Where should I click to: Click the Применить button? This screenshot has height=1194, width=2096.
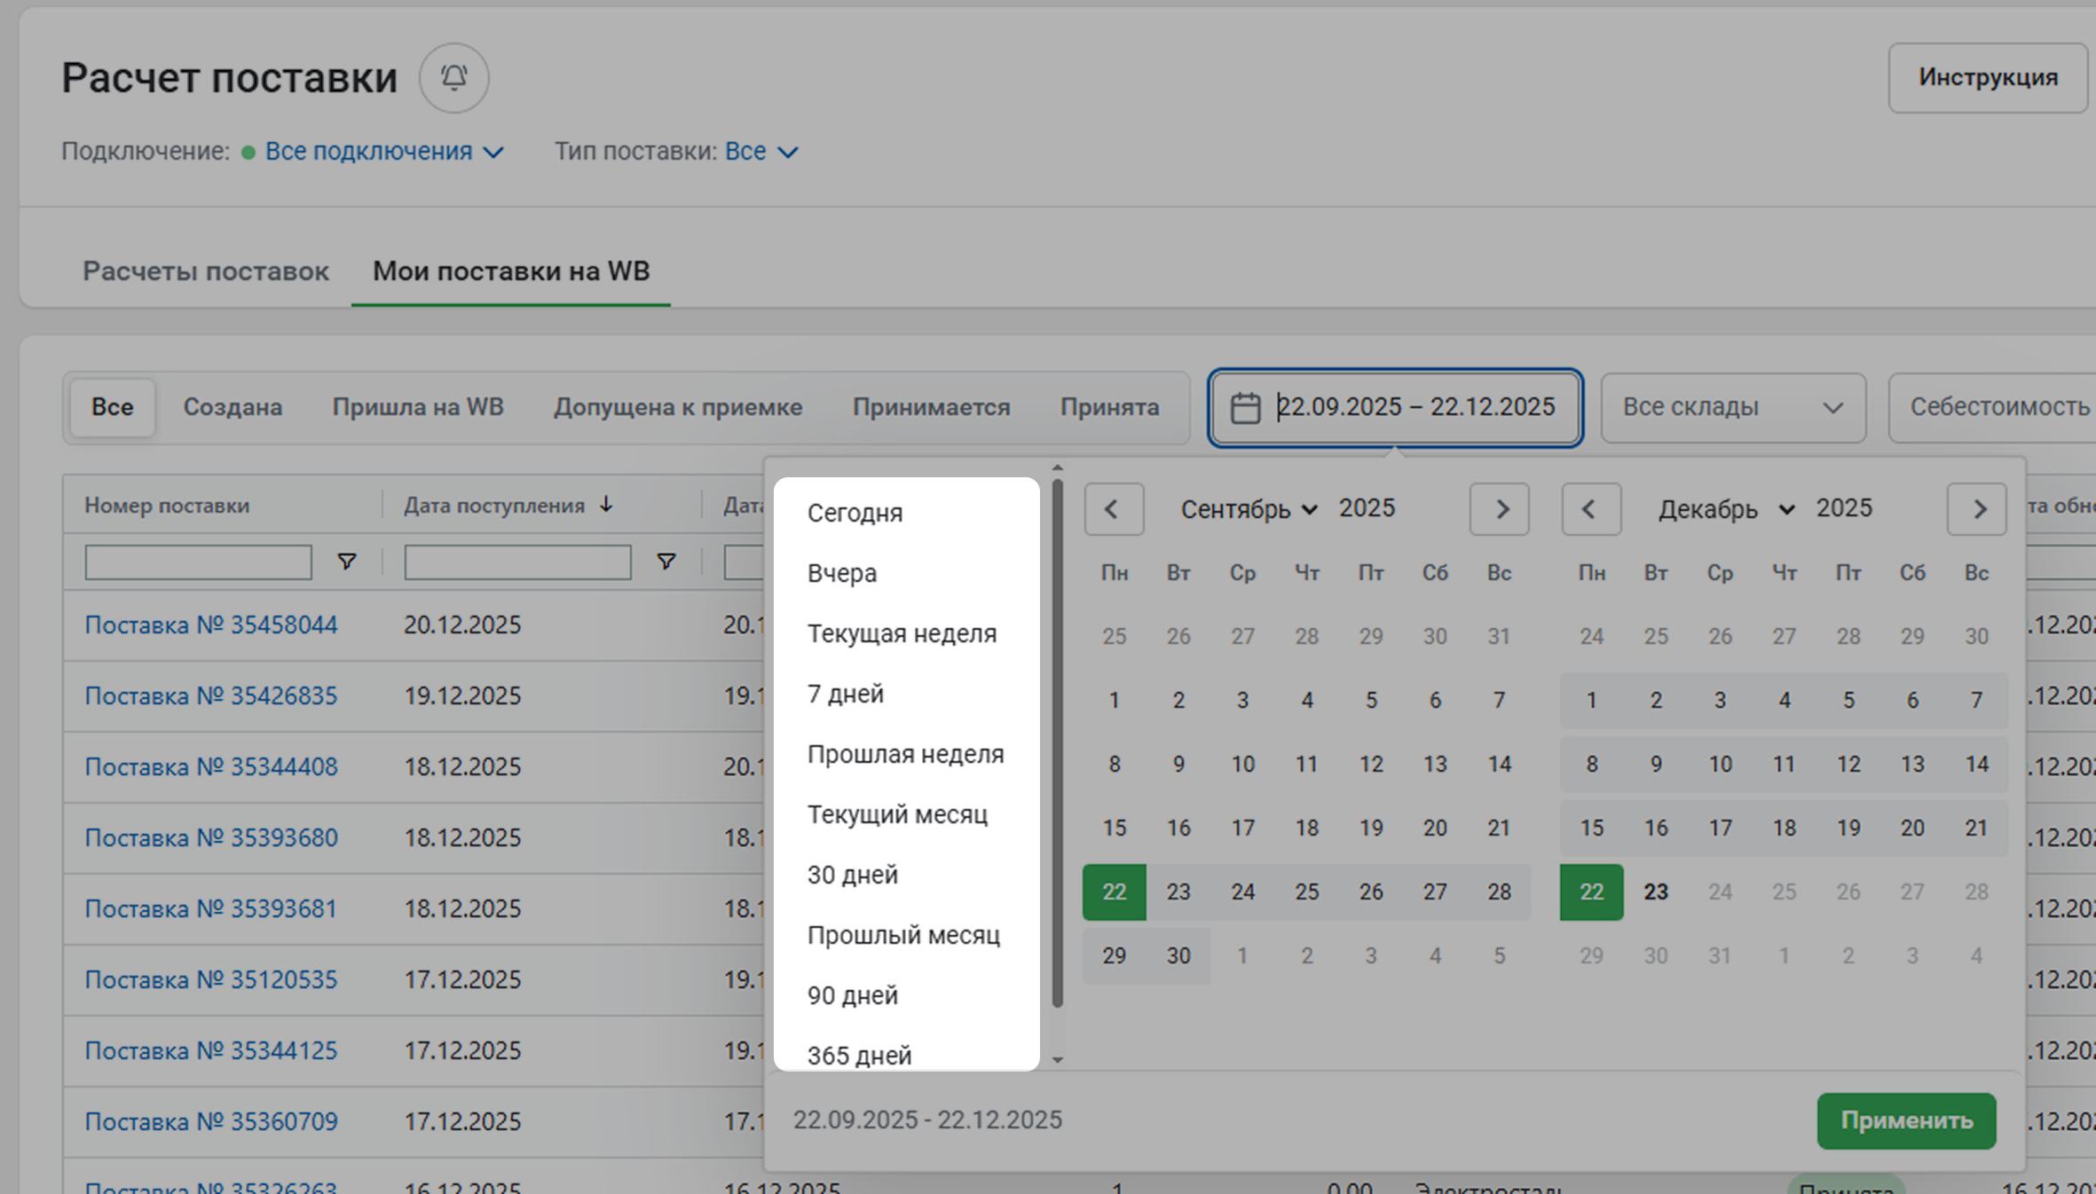pos(1906,1120)
